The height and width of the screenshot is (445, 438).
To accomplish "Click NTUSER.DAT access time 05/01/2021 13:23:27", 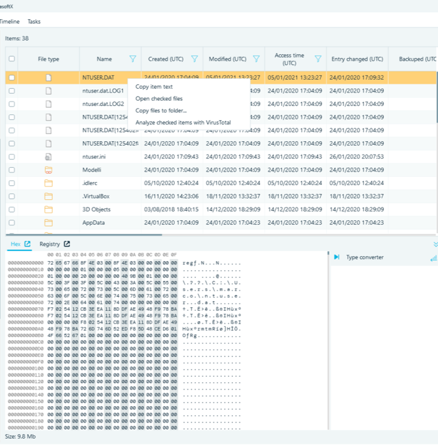I will [x=295, y=78].
